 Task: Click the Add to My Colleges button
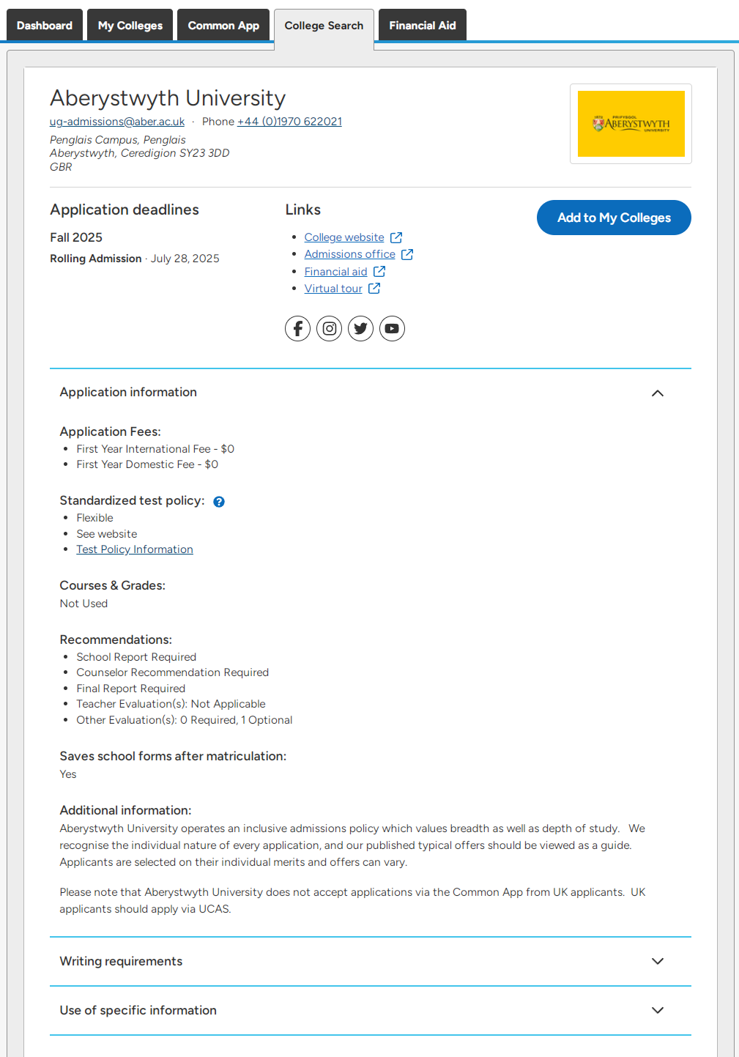click(x=614, y=218)
